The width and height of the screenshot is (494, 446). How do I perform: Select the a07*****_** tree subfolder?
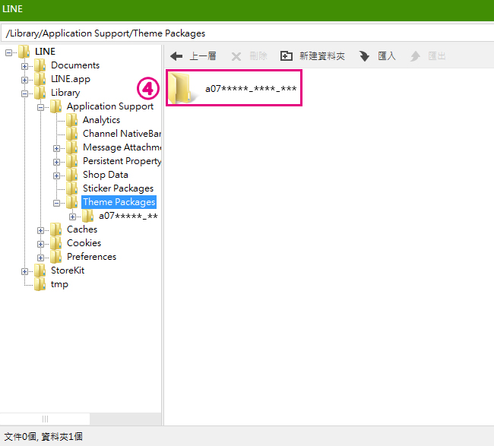[x=128, y=216]
